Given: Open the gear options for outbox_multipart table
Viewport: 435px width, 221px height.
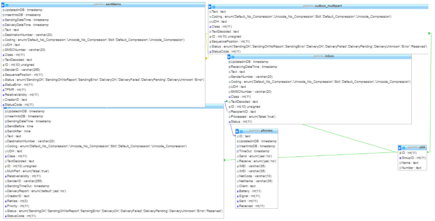Looking at the screenshot, I should (x=214, y=7).
